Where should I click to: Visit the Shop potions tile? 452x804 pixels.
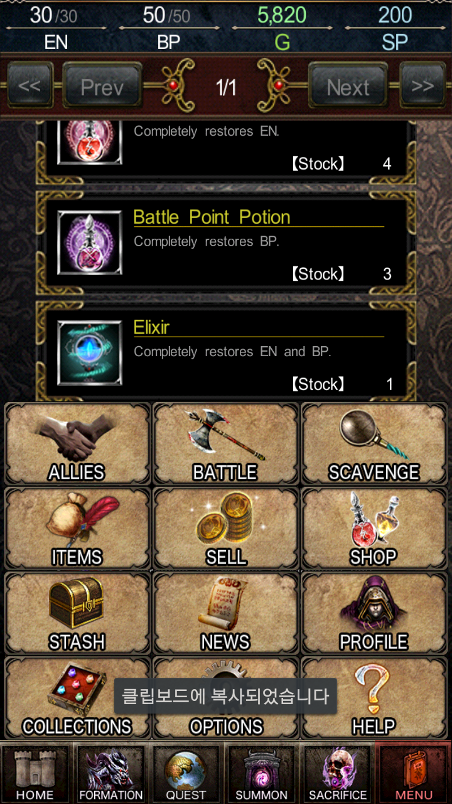tap(374, 529)
